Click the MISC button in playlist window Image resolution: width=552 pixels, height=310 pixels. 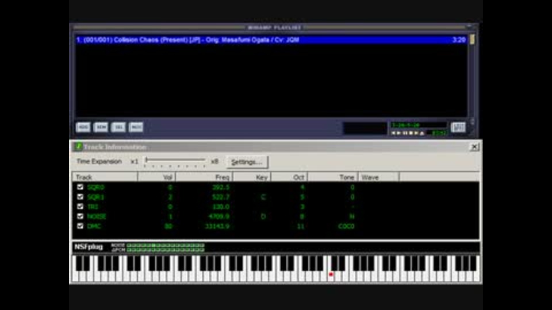point(136,127)
